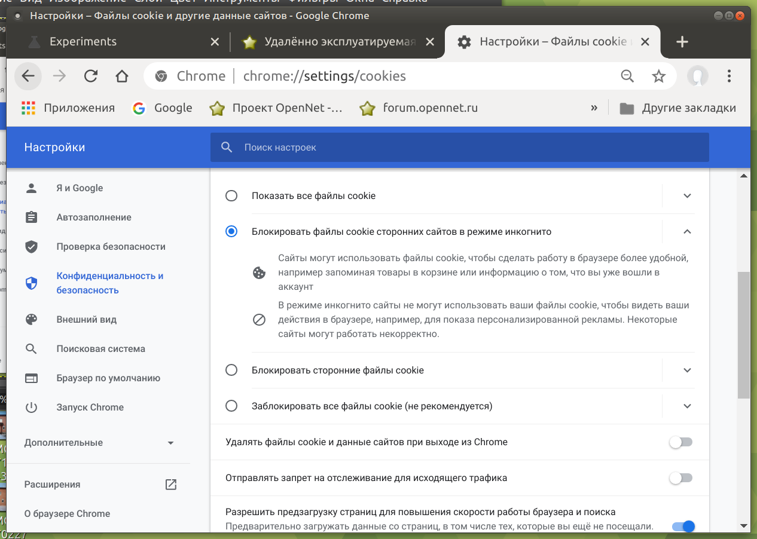Reload the page with the refresh icon

91,76
